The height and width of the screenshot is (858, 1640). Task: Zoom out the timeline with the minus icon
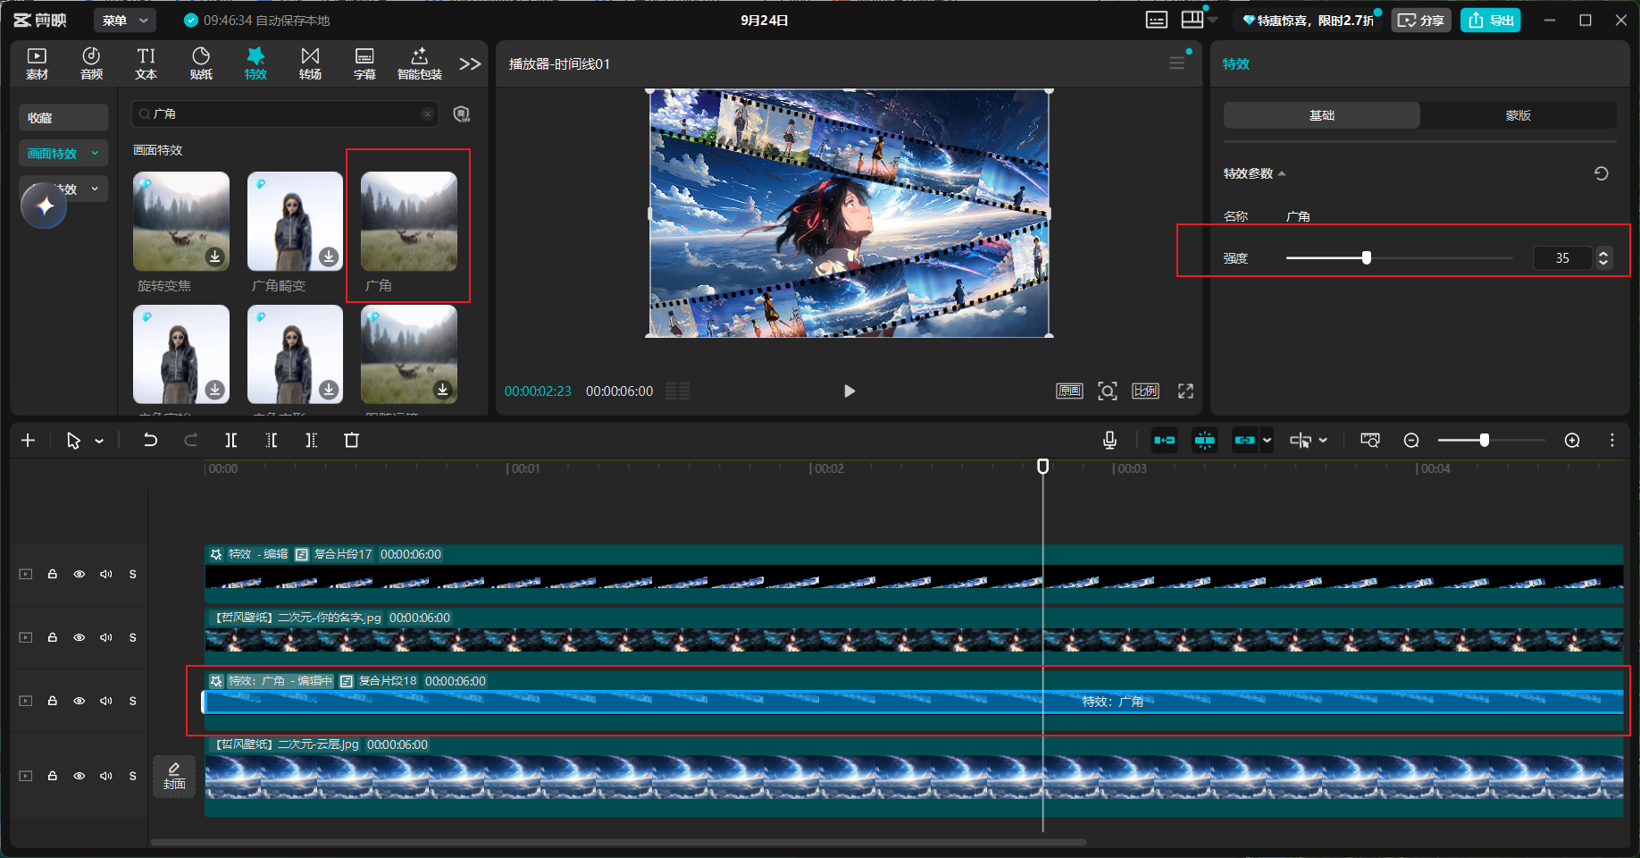point(1411,440)
